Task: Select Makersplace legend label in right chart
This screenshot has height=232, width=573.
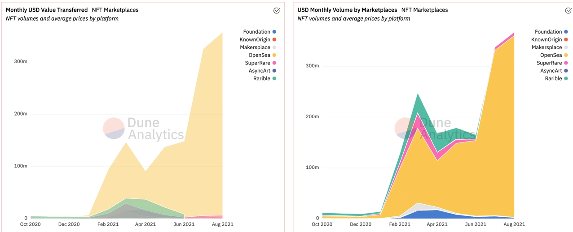Action: [547, 47]
